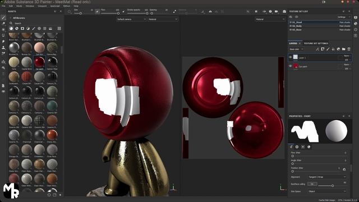This screenshot has width=359, height=202.
Task: Select the 03_Base texture set row
Action: pos(320,30)
